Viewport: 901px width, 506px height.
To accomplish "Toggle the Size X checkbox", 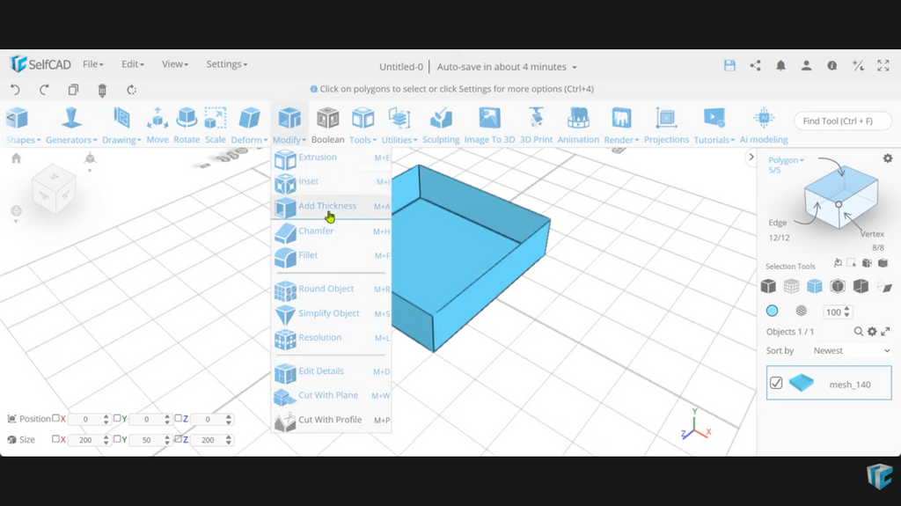I will coord(55,439).
